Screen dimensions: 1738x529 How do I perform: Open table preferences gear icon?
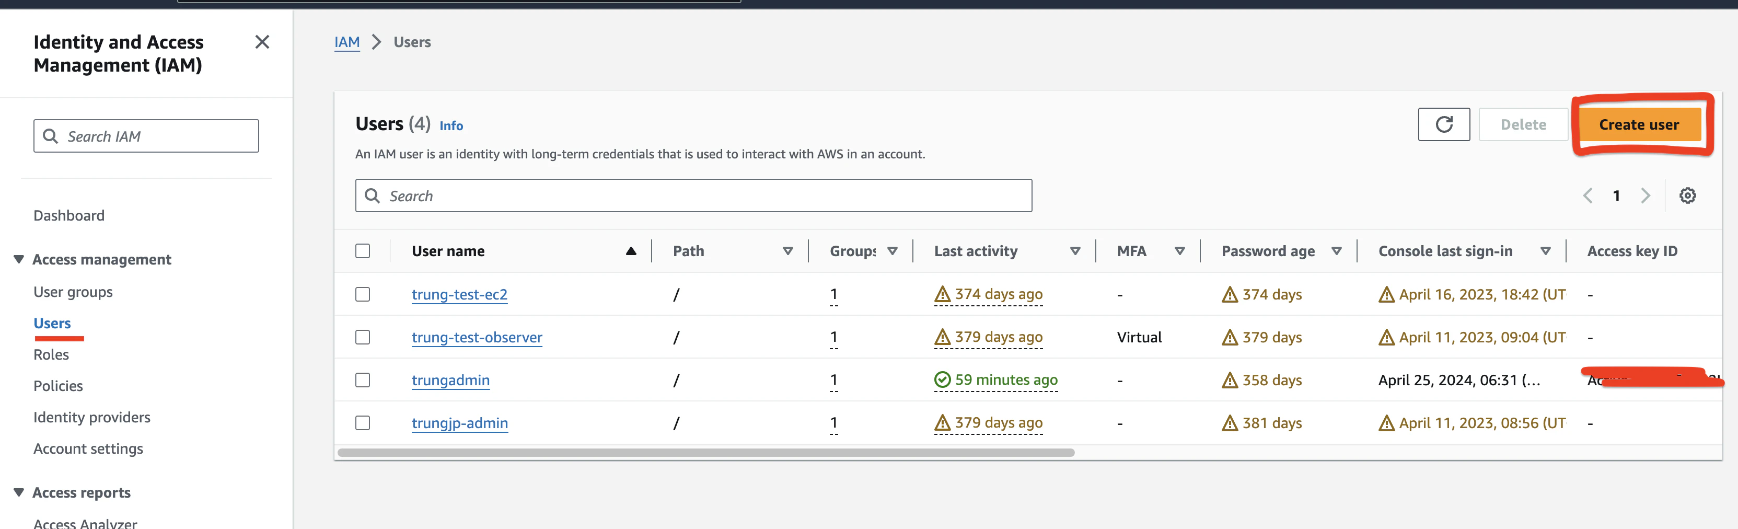coord(1687,195)
